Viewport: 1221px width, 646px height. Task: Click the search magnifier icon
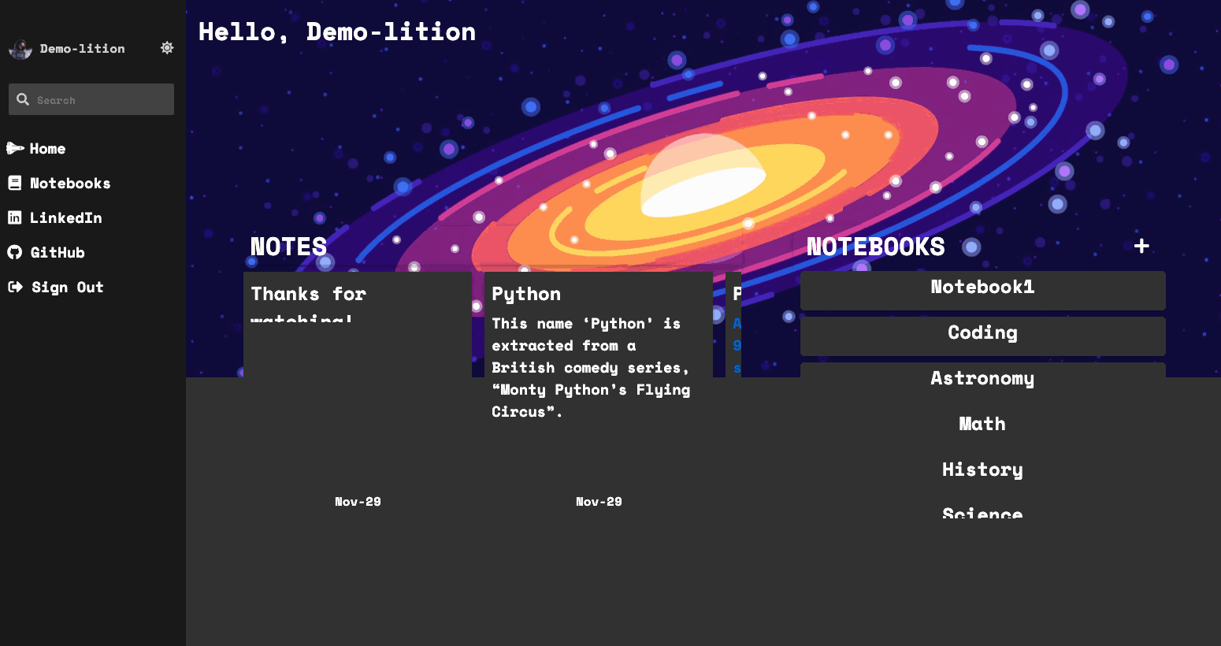point(24,99)
